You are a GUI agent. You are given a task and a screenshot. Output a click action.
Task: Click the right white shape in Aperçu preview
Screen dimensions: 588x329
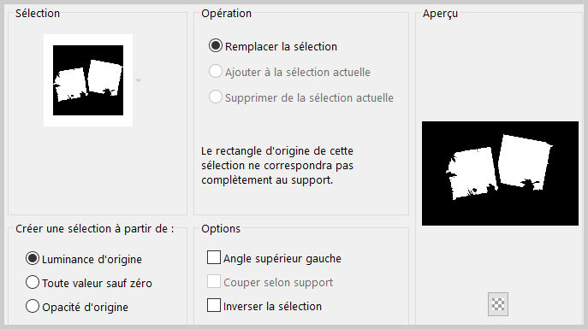[x=525, y=162]
